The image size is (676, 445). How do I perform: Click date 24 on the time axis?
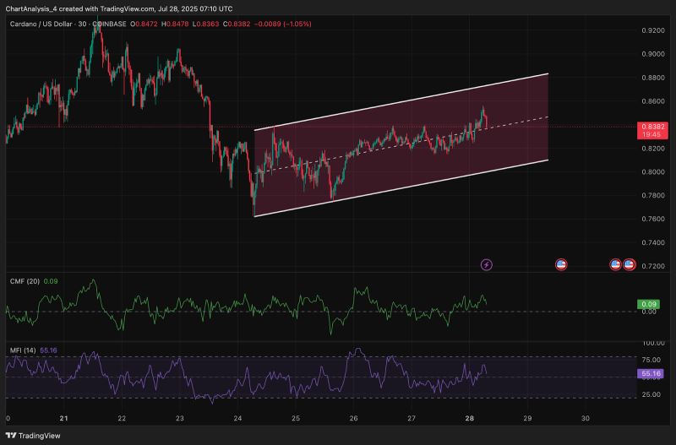[x=237, y=418]
